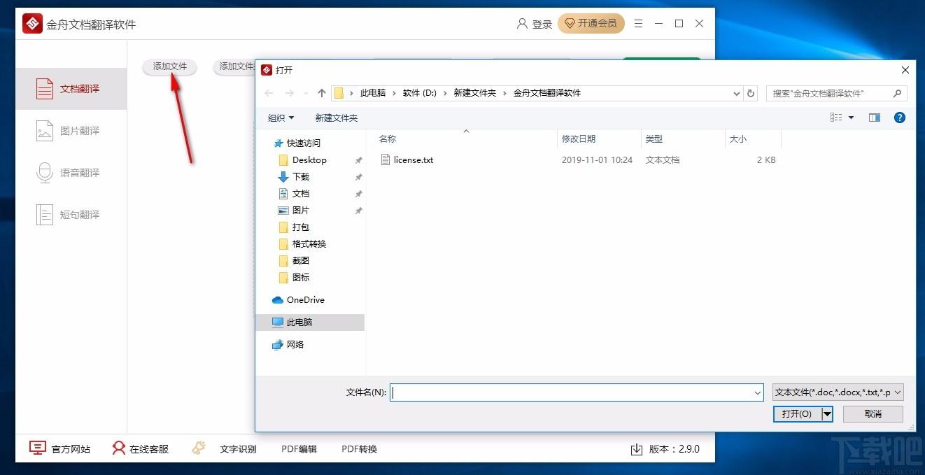The image size is (925, 475).
Task: Click the search box in open dialog
Action: click(x=837, y=93)
